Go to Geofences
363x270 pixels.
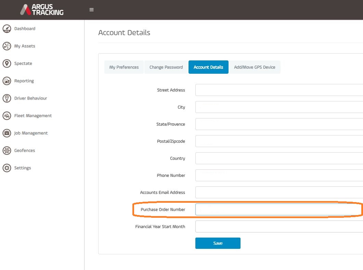coord(25,150)
